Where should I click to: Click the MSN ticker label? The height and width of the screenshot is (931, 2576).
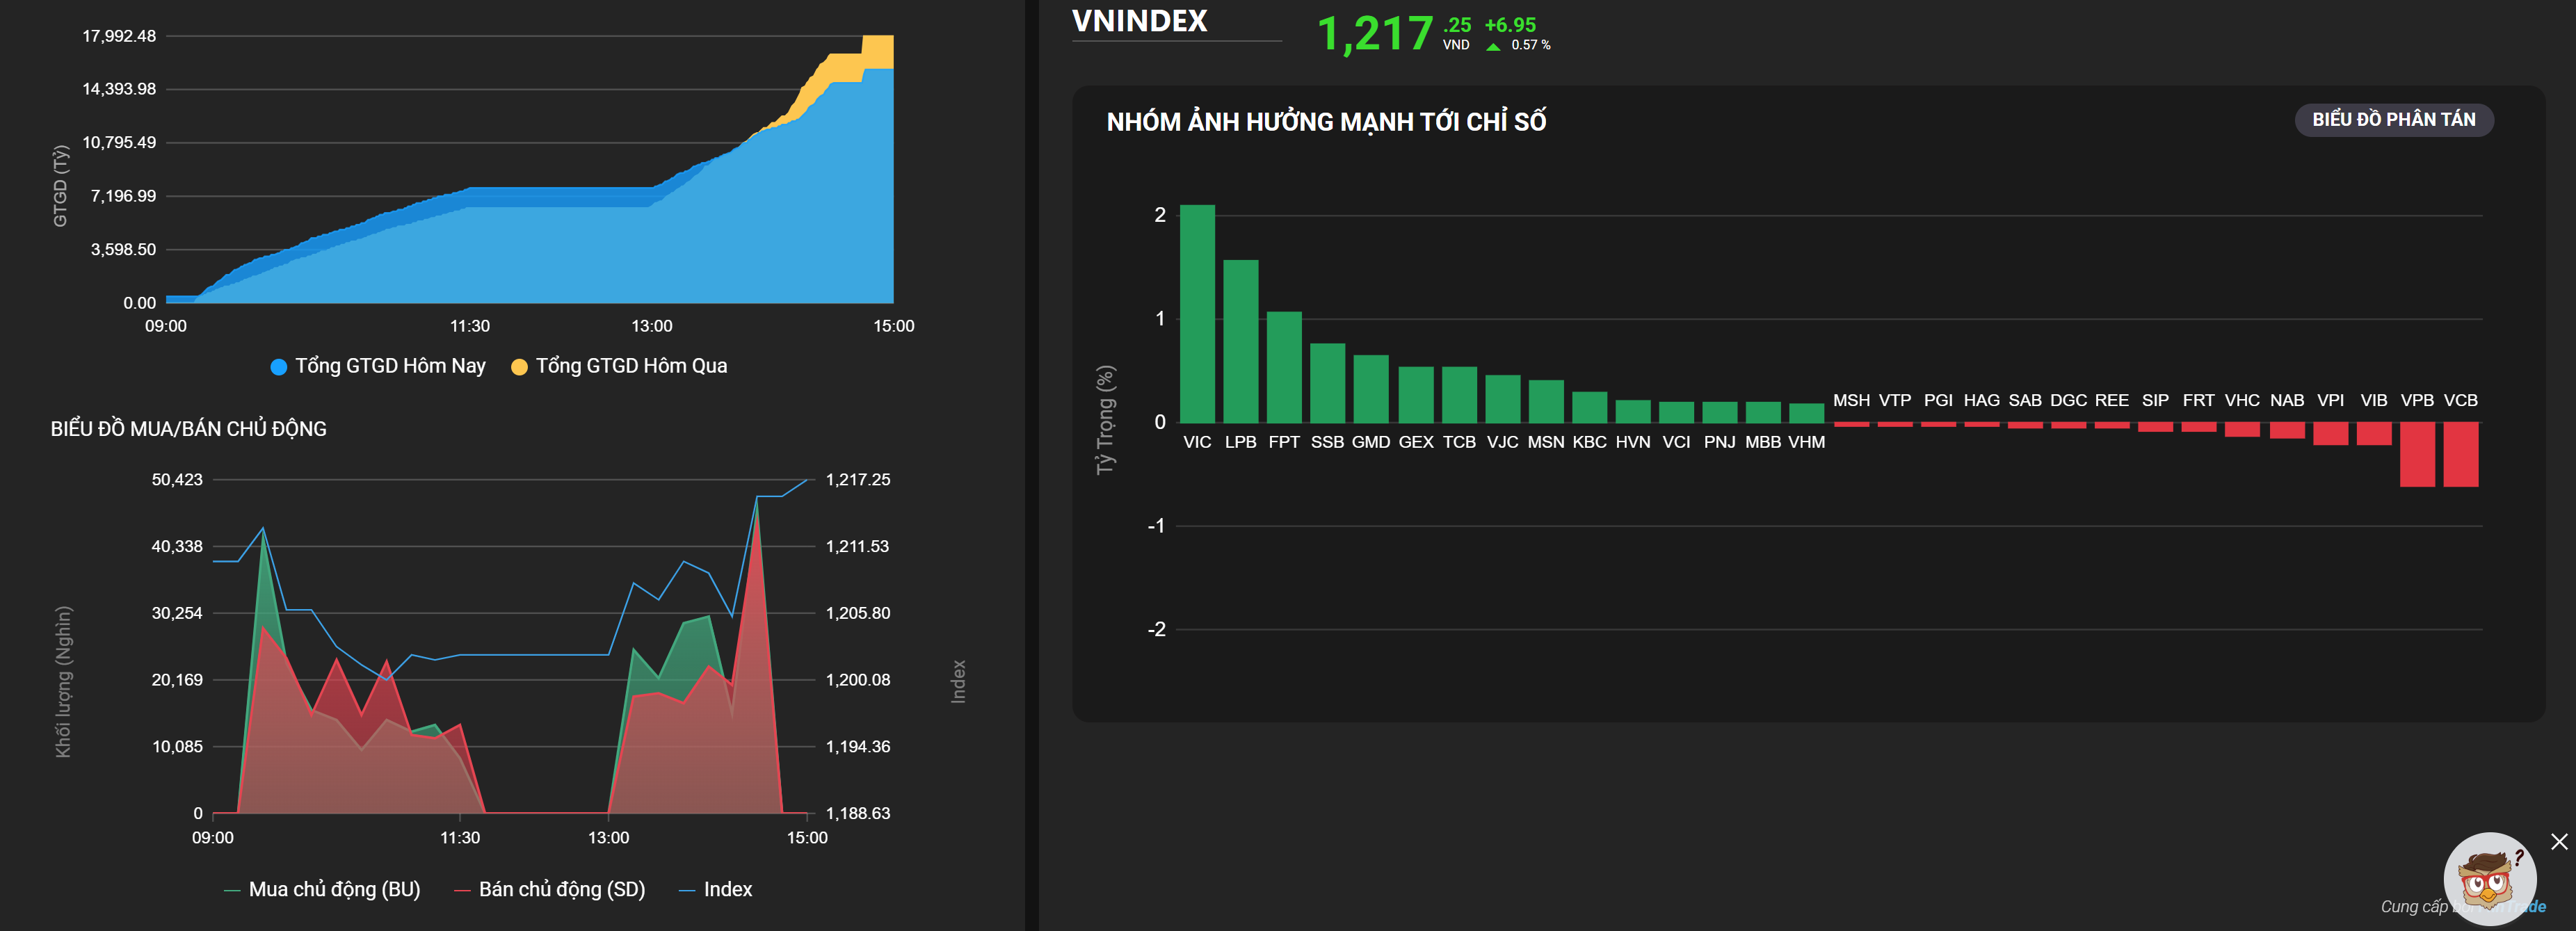(x=1545, y=442)
